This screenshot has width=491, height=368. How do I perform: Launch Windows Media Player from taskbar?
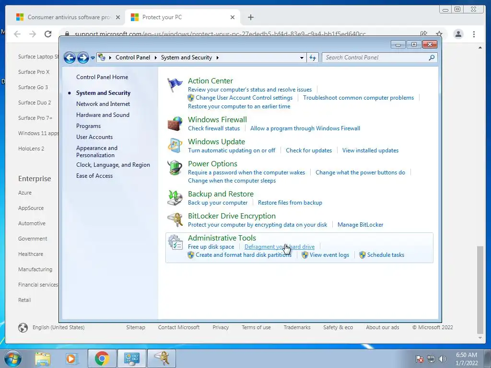pos(71,359)
